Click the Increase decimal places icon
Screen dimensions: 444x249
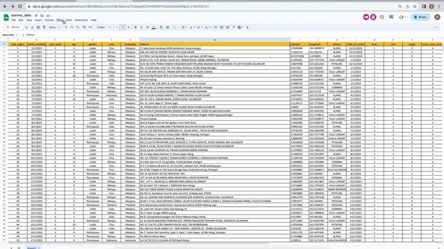pos(84,28)
